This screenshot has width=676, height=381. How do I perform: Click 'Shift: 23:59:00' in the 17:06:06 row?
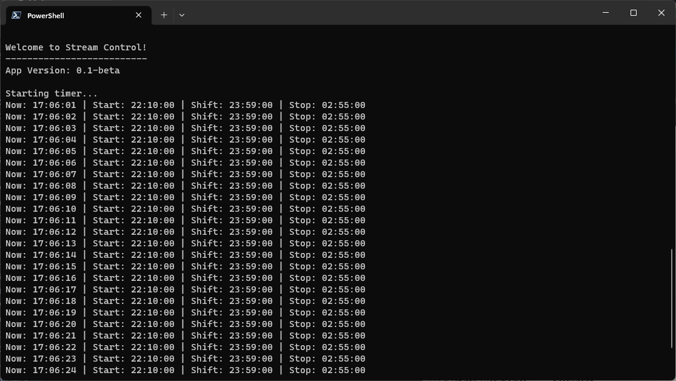click(232, 163)
